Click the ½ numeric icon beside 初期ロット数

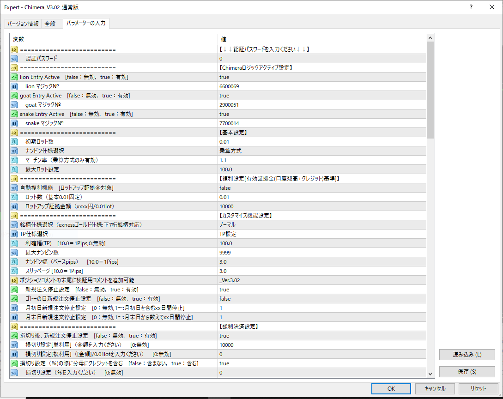14,142
